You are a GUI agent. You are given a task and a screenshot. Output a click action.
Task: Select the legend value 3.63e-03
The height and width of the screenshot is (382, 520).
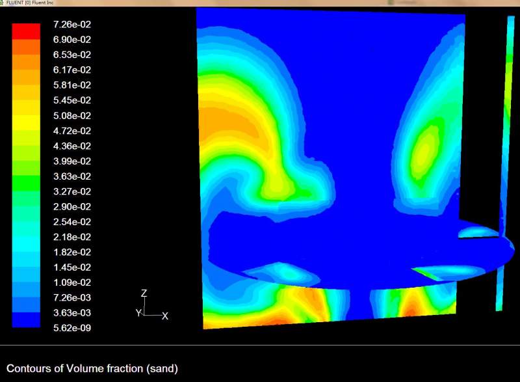[72, 313]
